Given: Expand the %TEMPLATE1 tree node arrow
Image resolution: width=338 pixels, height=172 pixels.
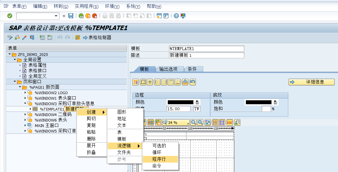Looking at the screenshot, I should 31,109.
